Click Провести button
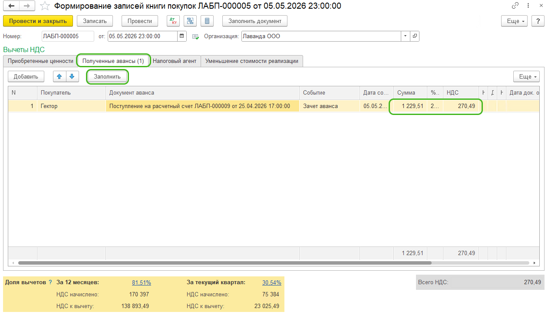The height and width of the screenshot is (315, 548). click(140, 21)
